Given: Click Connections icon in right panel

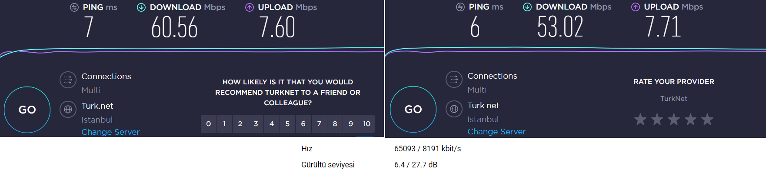Looking at the screenshot, I should point(454,80).
